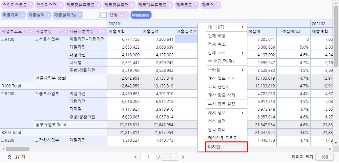
Task: Click filter icon on 영업지역코드 field
Action: tap(30, 6)
